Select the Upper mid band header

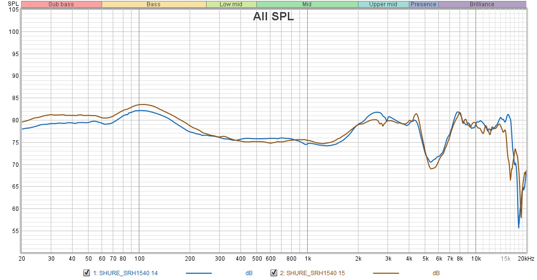[x=383, y=4]
